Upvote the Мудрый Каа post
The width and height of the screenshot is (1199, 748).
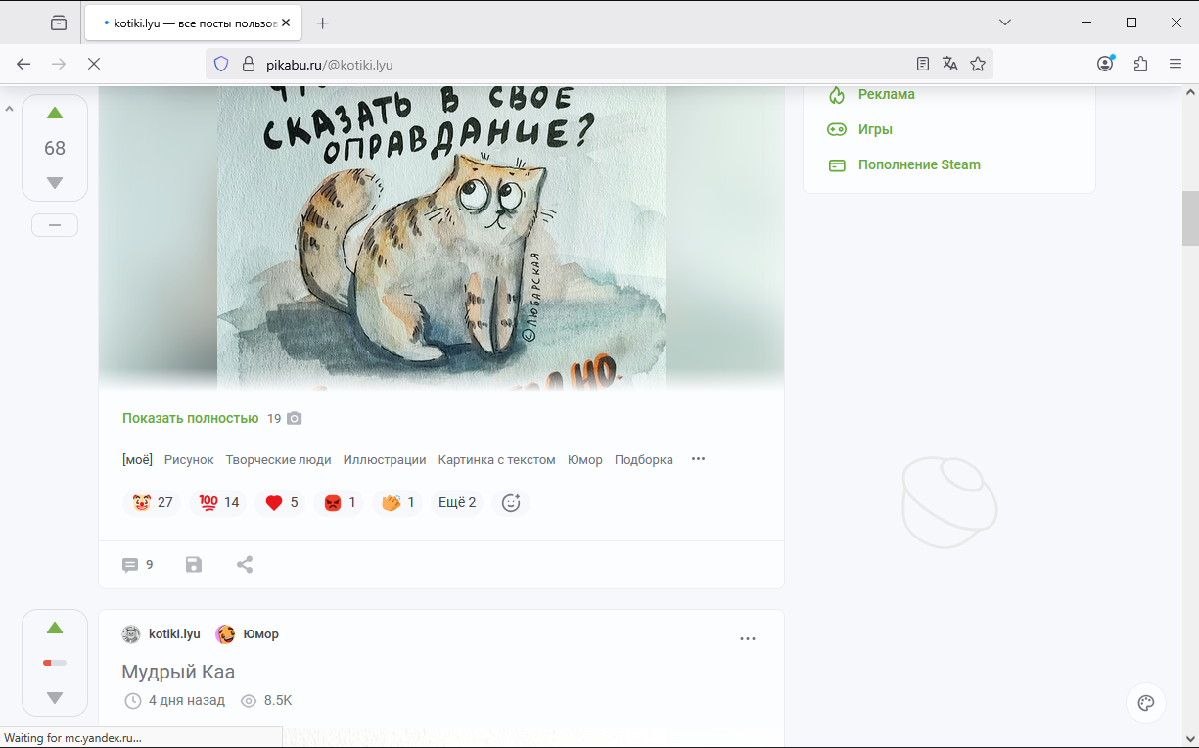pos(55,628)
